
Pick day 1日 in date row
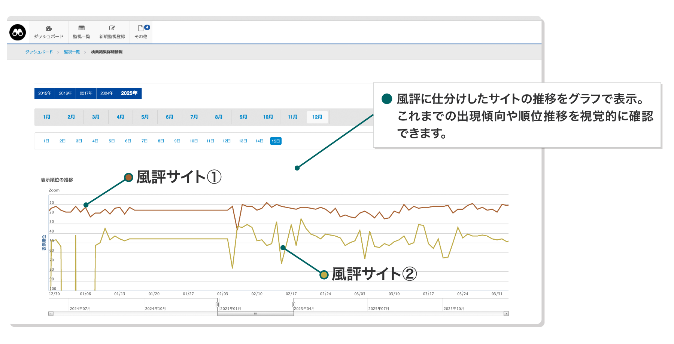46,141
